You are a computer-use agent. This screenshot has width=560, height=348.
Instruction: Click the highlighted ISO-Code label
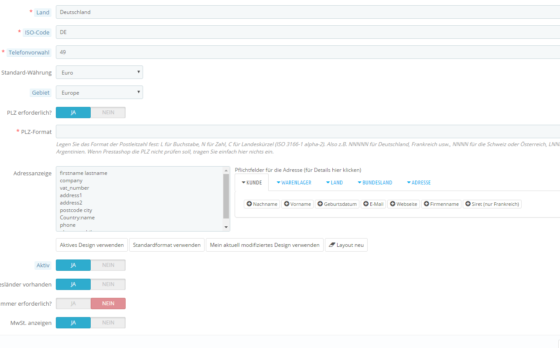point(37,33)
